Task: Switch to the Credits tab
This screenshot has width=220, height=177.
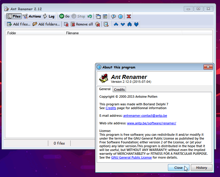Action: 119,90
